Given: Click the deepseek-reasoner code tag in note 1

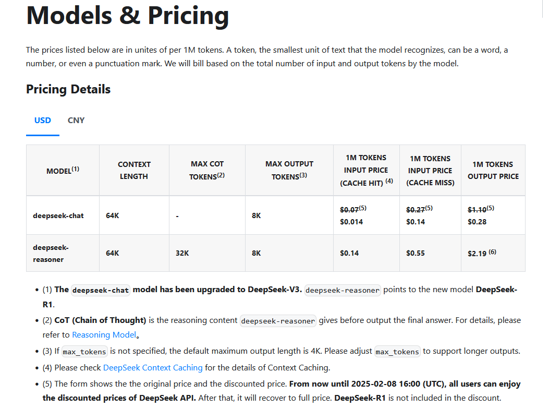Looking at the screenshot, I should point(343,290).
